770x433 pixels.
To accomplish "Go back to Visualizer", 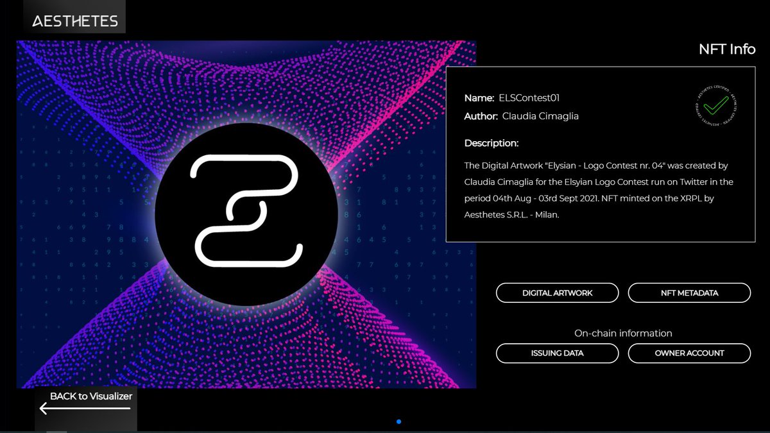I will [91, 396].
